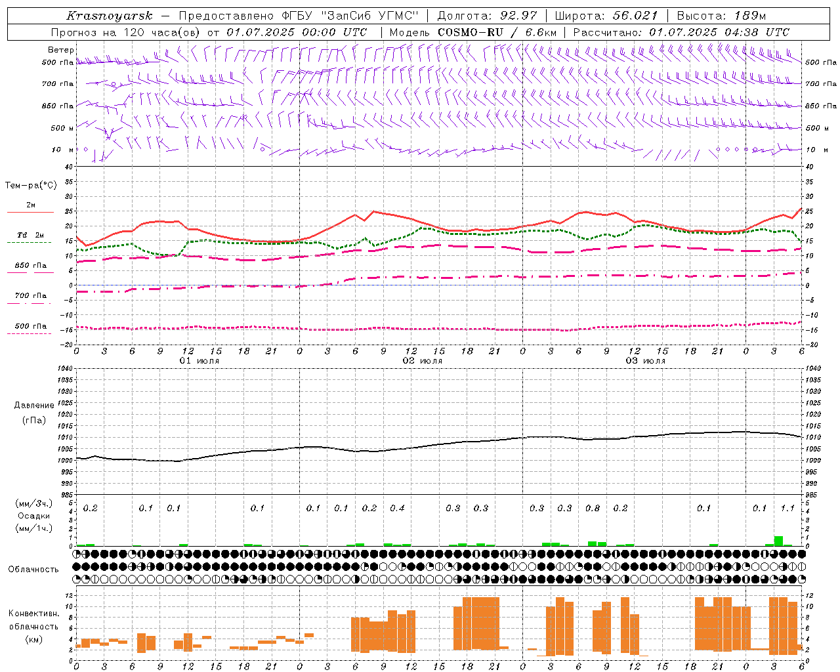Select the 'Широта: 56.021' header field
Image resolution: width=840 pixels, height=672 pixels.
(x=606, y=16)
